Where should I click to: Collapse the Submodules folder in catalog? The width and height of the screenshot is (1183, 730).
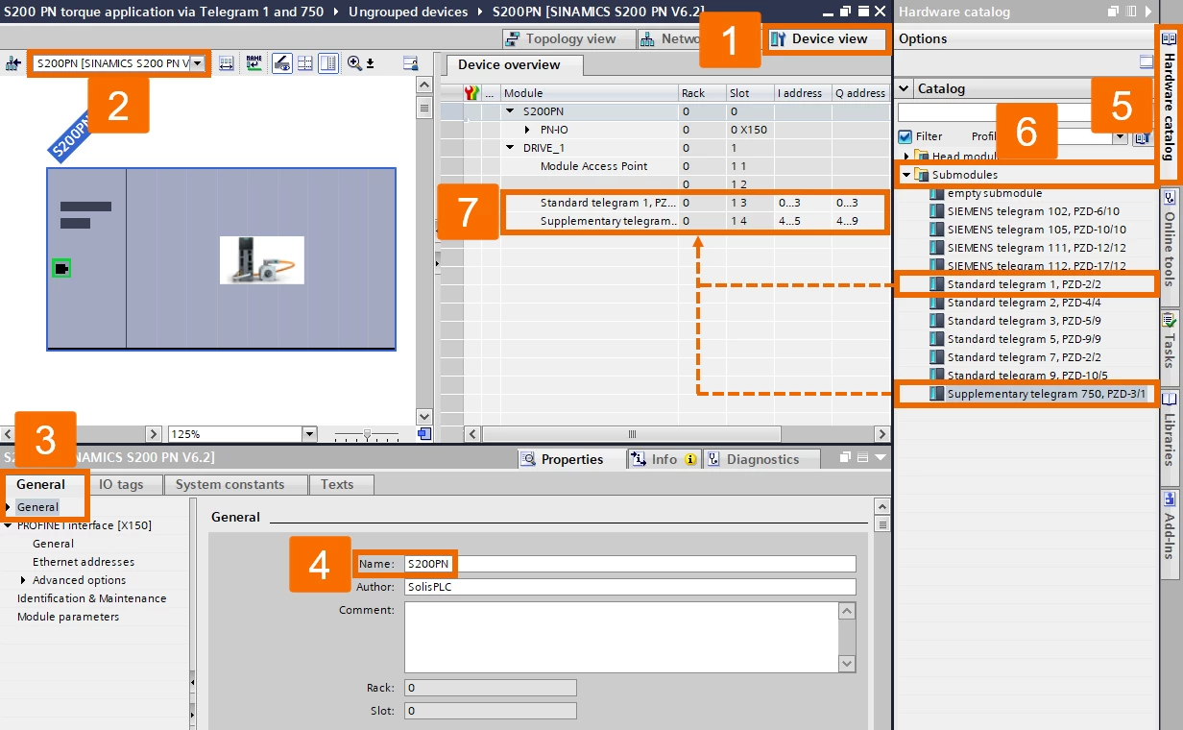tap(905, 175)
